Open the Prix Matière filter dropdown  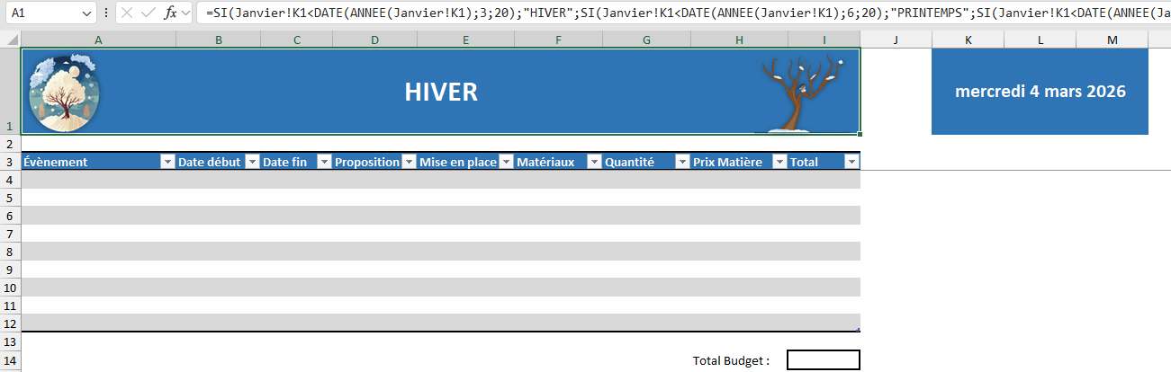tap(778, 162)
